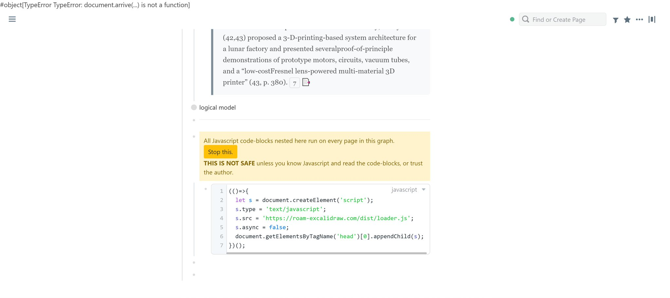Open the more options ellipsis menu
Image resolution: width=670 pixels, height=298 pixels.
click(639, 20)
